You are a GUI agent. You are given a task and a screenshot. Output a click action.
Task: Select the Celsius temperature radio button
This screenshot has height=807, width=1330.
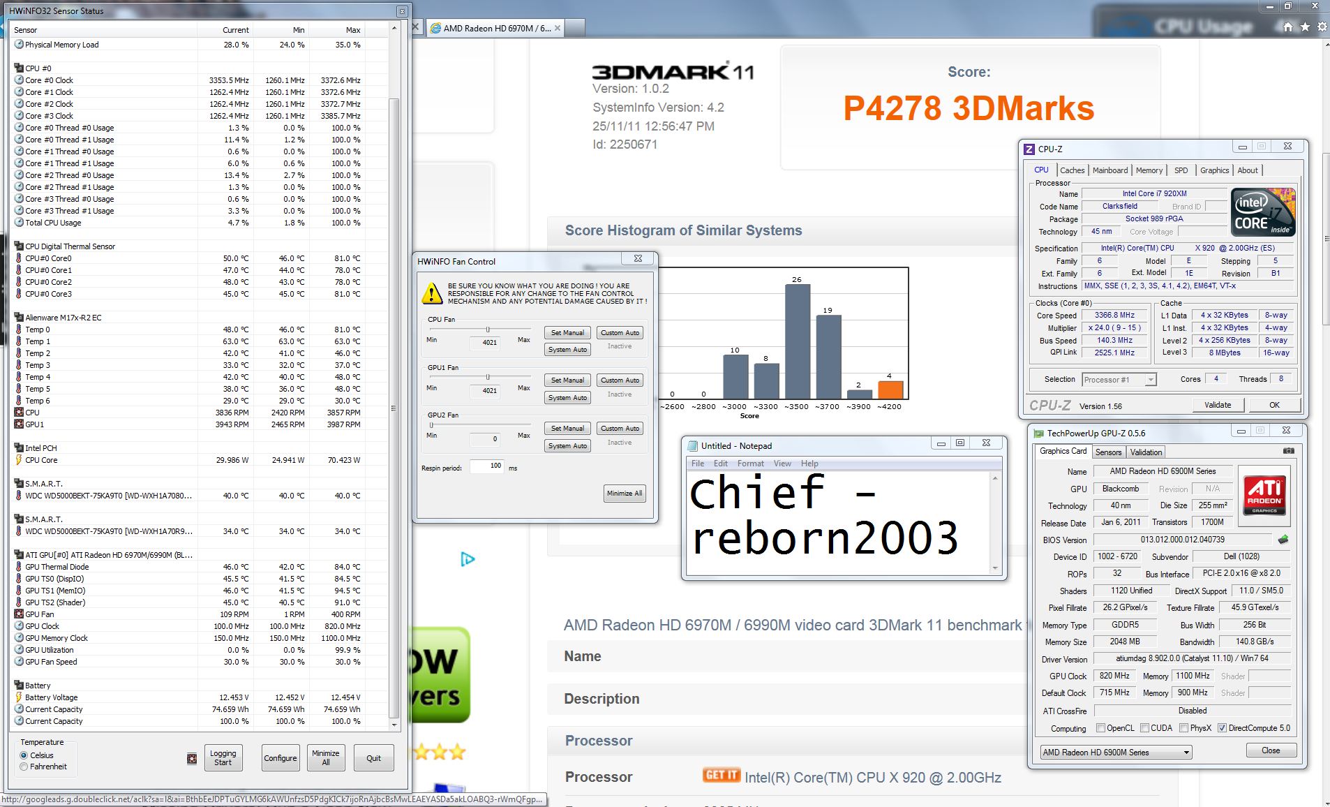[x=24, y=755]
